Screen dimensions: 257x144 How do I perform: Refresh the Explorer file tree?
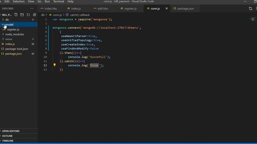[28, 15]
